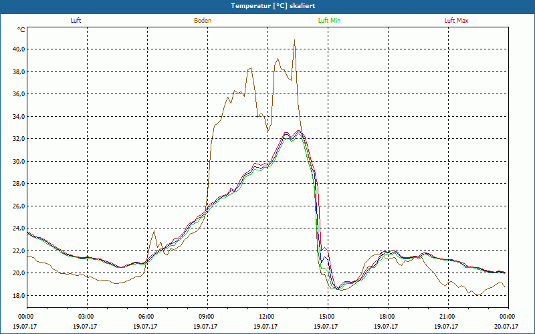535x334 pixels.
Task: Click the 34,0 y-axis value
Action: tap(19, 116)
